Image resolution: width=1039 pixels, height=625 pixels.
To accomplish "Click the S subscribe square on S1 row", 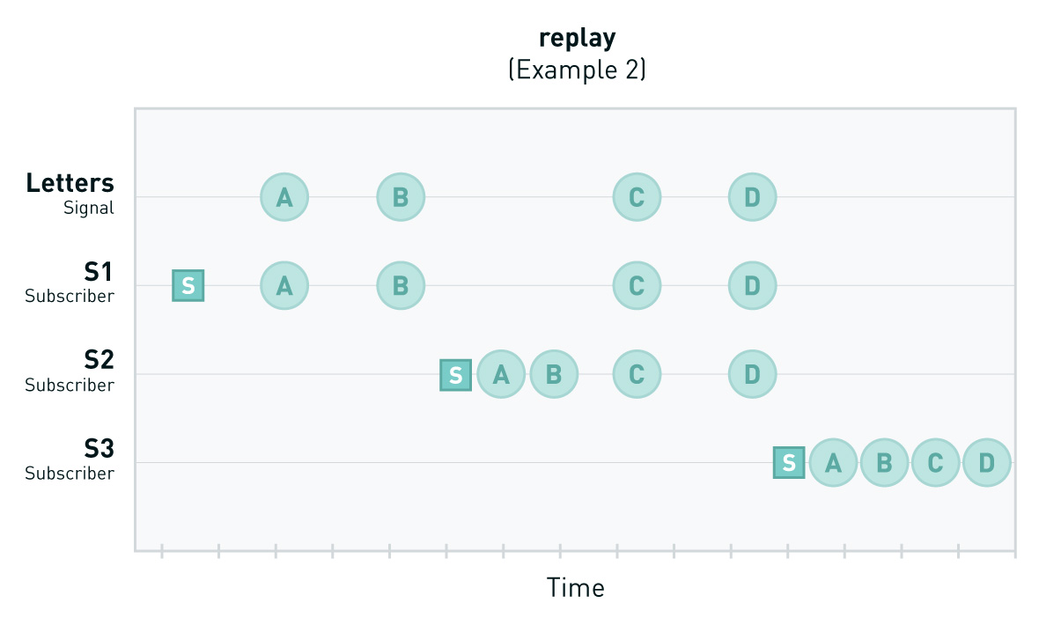I will [188, 286].
